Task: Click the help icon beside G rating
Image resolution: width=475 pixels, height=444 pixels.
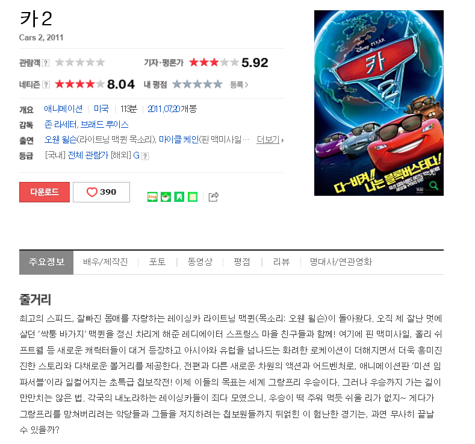Action: 146,156
